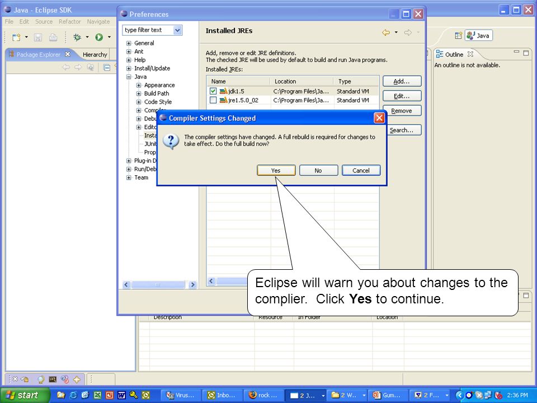Click the Save icon in Eclipse toolbar
The width and height of the screenshot is (537, 403).
pos(37,37)
